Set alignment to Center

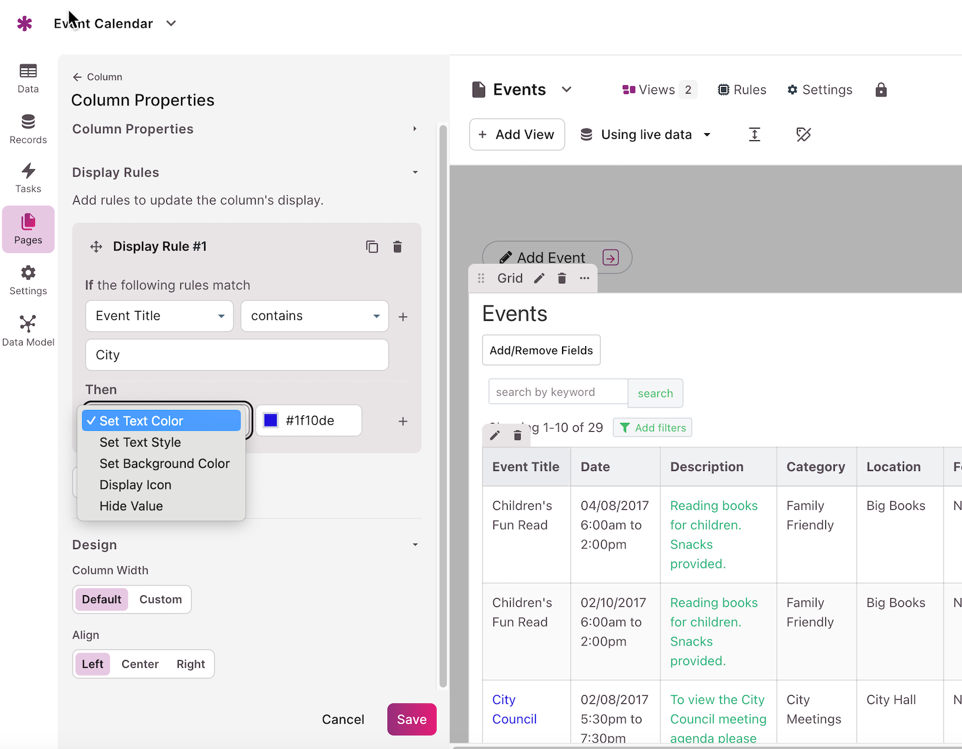(140, 664)
